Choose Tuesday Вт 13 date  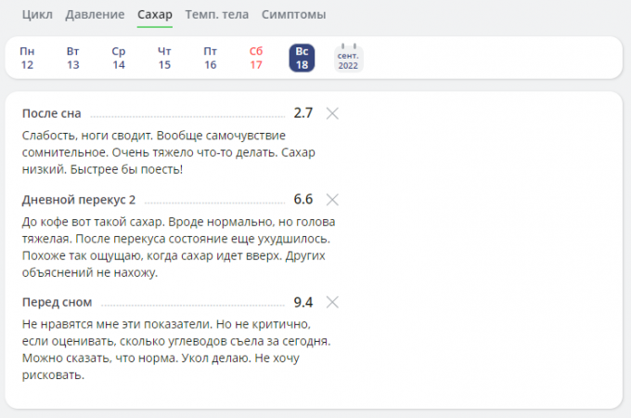point(73,58)
